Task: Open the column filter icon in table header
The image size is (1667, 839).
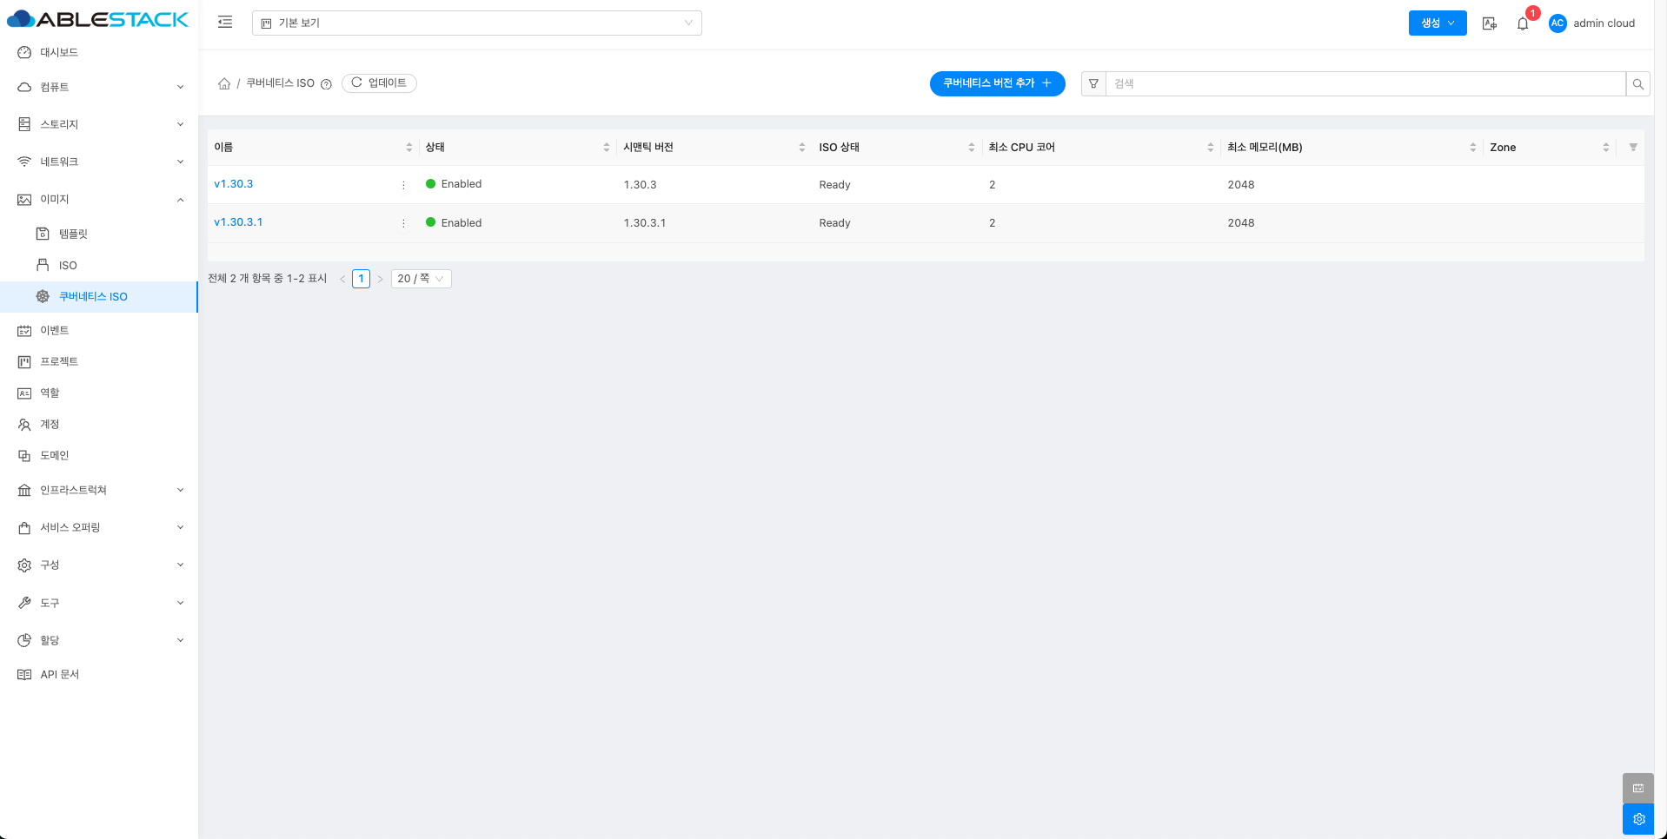Action: [x=1632, y=148]
